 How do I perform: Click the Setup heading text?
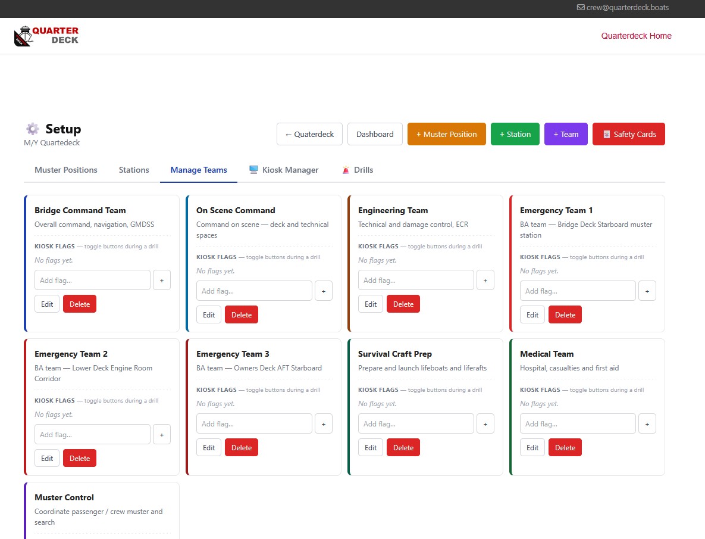point(64,129)
